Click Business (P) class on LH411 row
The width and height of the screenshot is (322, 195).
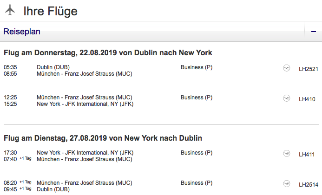click(196, 153)
